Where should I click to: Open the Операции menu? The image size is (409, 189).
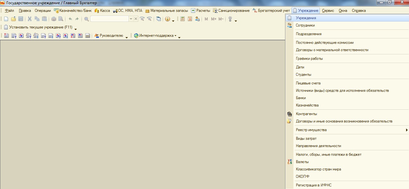tap(43, 11)
